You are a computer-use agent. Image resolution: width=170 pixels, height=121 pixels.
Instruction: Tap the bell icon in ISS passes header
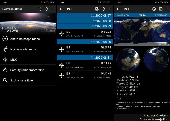[x=104, y=9]
